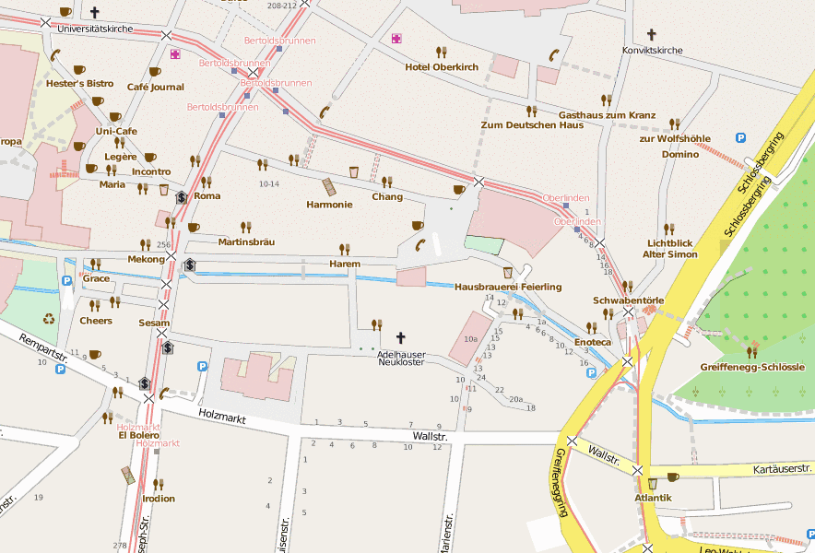Screen dimensions: 815x553
Task: Click the theatre icon above Harmonie
Action: pyautogui.click(x=329, y=187)
